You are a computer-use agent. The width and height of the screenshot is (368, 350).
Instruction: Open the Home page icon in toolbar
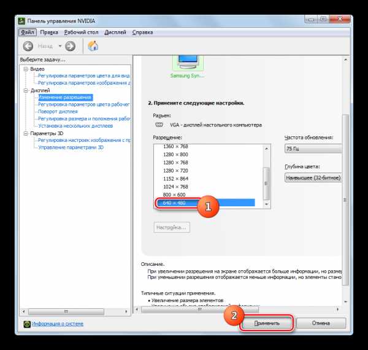coord(93,45)
